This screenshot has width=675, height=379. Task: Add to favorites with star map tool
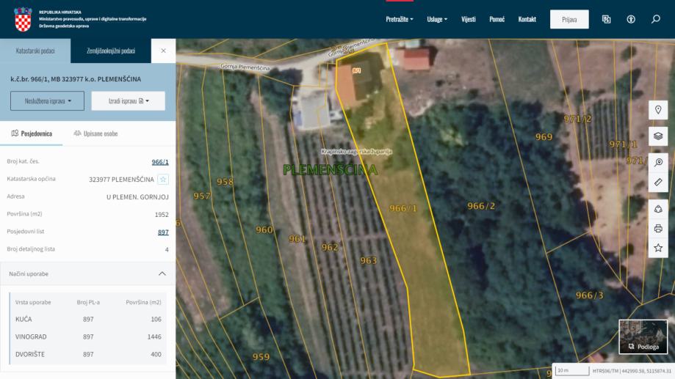pyautogui.click(x=658, y=248)
